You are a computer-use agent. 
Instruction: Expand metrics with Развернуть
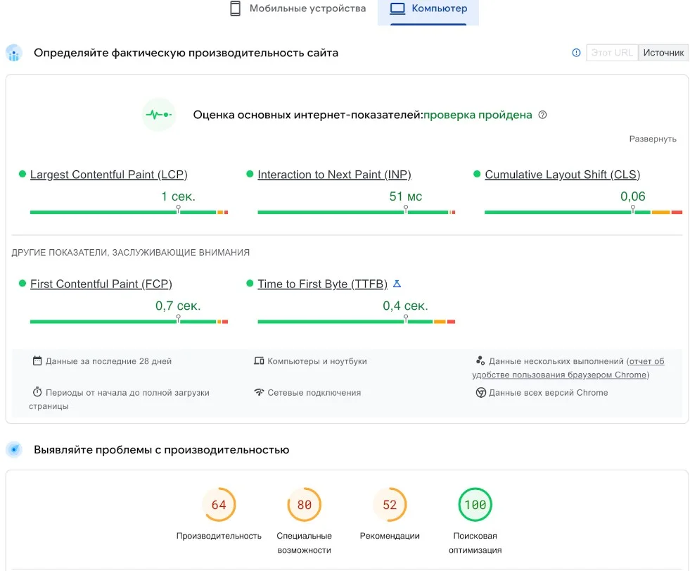[653, 139]
